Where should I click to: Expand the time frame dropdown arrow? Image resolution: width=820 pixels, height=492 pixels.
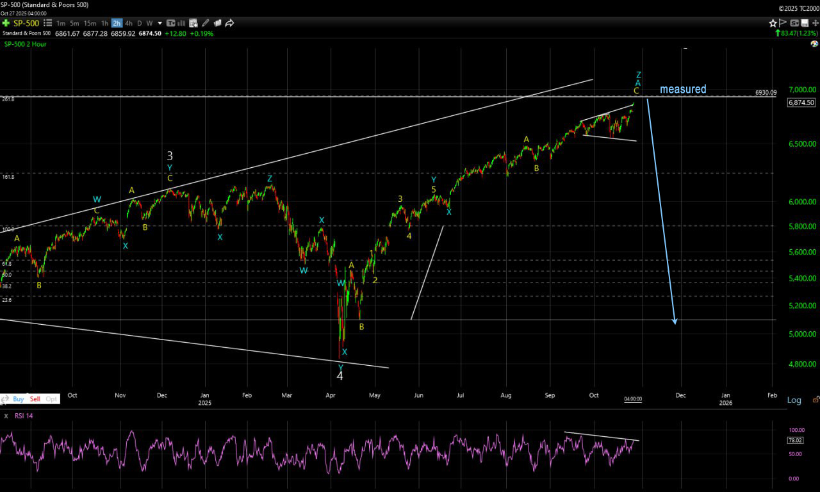pos(160,23)
